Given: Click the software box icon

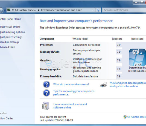Looking at the screenshot, I should click(x=45, y=106).
